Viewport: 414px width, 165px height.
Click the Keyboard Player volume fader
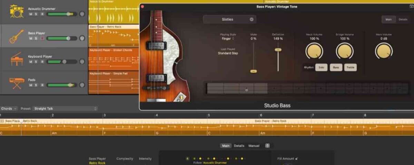[x=62, y=62]
